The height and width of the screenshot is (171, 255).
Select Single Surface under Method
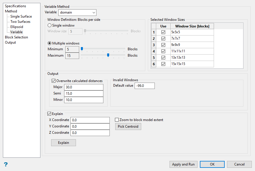[x=21, y=16]
